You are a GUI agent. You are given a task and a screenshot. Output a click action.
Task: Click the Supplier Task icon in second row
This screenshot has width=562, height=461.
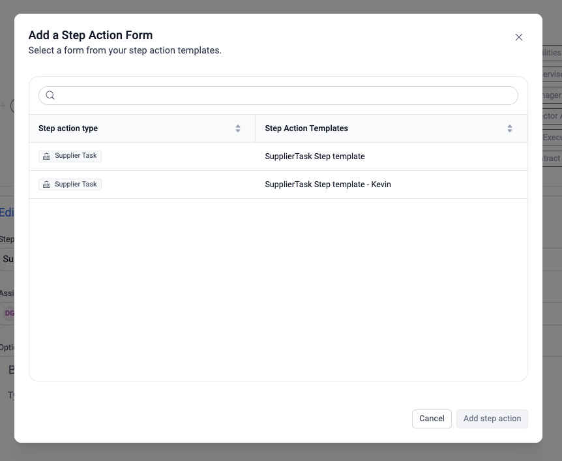tap(46, 185)
